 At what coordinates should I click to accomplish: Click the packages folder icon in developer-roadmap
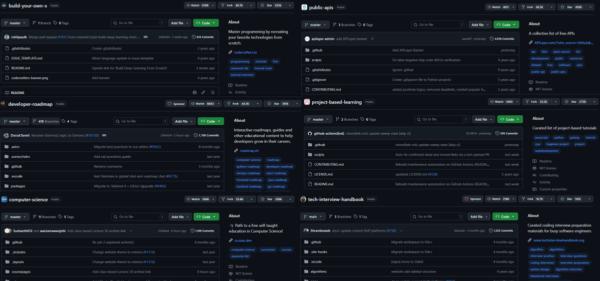pyautogui.click(x=7, y=186)
